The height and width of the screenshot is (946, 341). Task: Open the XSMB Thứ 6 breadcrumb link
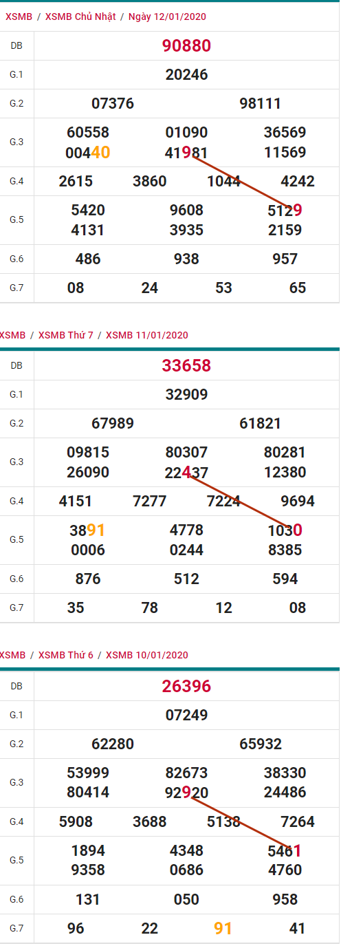click(x=66, y=655)
